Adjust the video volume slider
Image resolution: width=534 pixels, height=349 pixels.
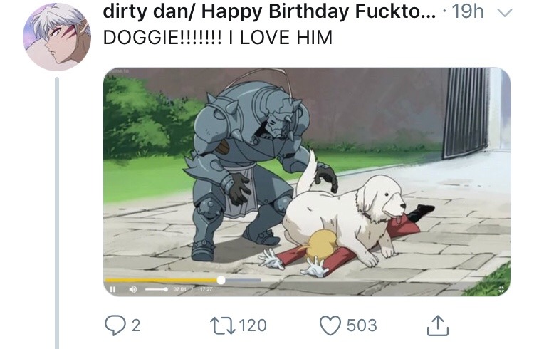[x=156, y=290]
